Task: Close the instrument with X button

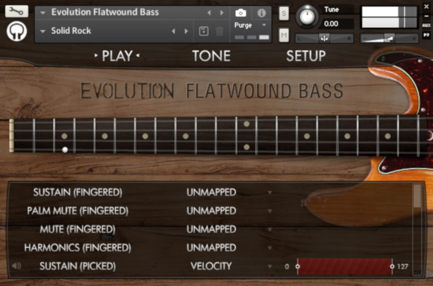Action: pos(426,6)
